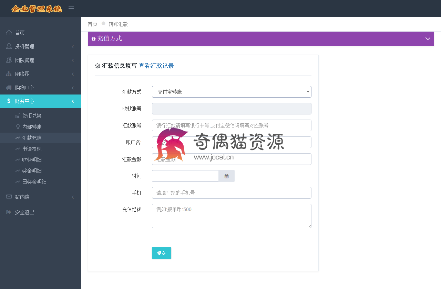Click the lightbulb icon beside 内部转账
The height and width of the screenshot is (289, 441).
click(18, 127)
